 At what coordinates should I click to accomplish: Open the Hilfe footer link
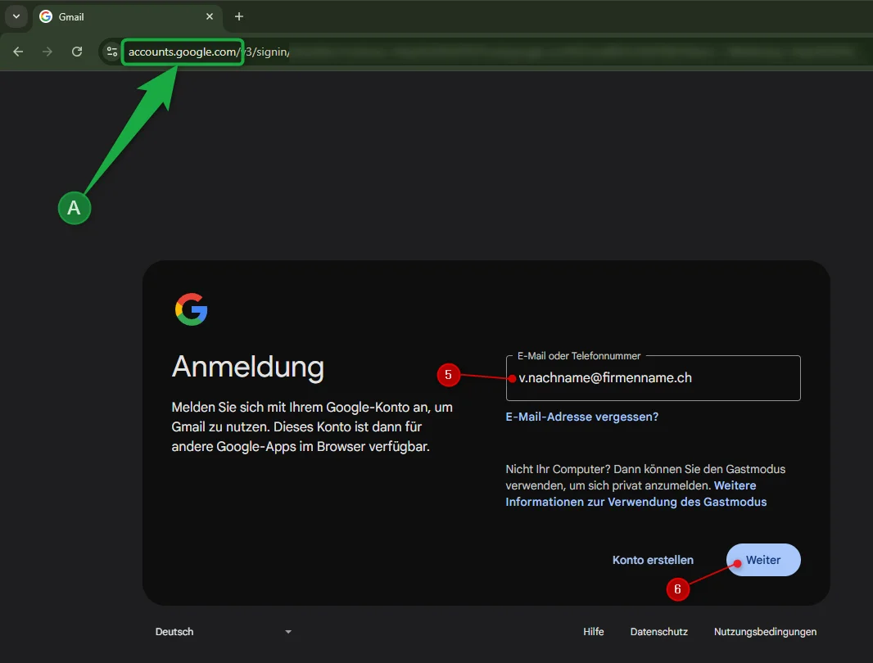[594, 632]
